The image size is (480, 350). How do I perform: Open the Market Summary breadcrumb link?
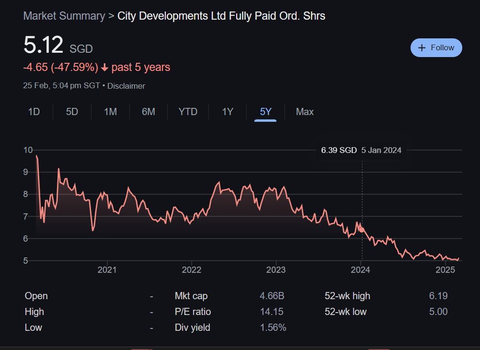point(64,16)
